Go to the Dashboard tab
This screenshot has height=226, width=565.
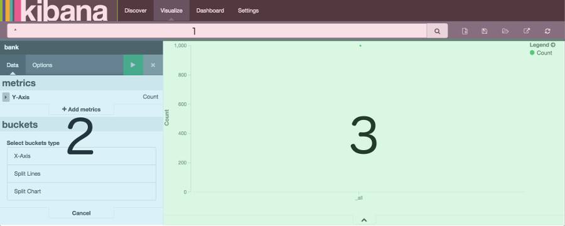210,11
